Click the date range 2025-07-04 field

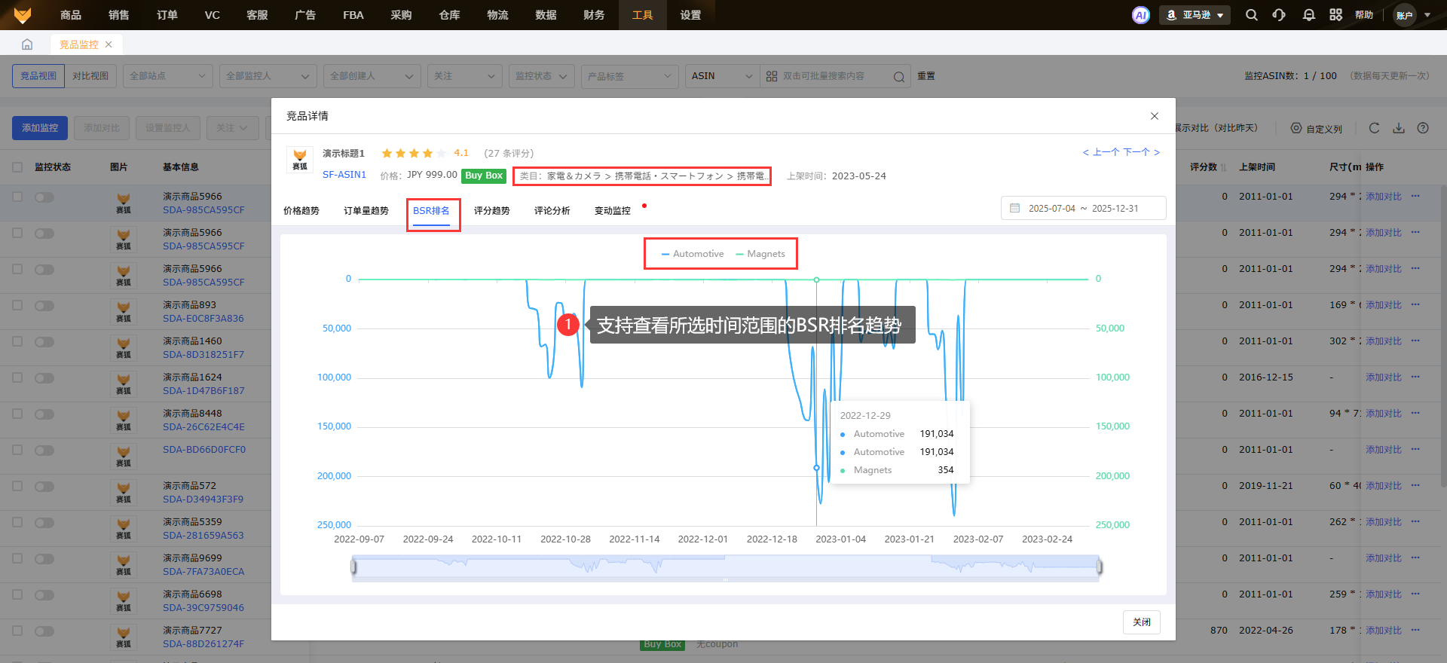[1052, 209]
